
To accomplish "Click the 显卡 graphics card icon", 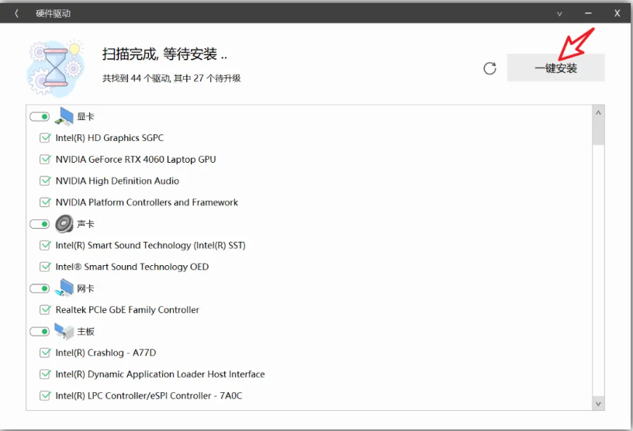I will click(64, 116).
